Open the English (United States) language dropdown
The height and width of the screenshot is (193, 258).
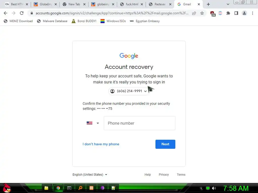pos(90,175)
